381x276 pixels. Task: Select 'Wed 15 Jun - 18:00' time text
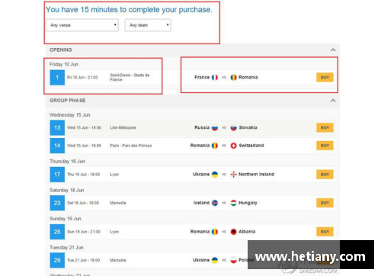point(84,146)
